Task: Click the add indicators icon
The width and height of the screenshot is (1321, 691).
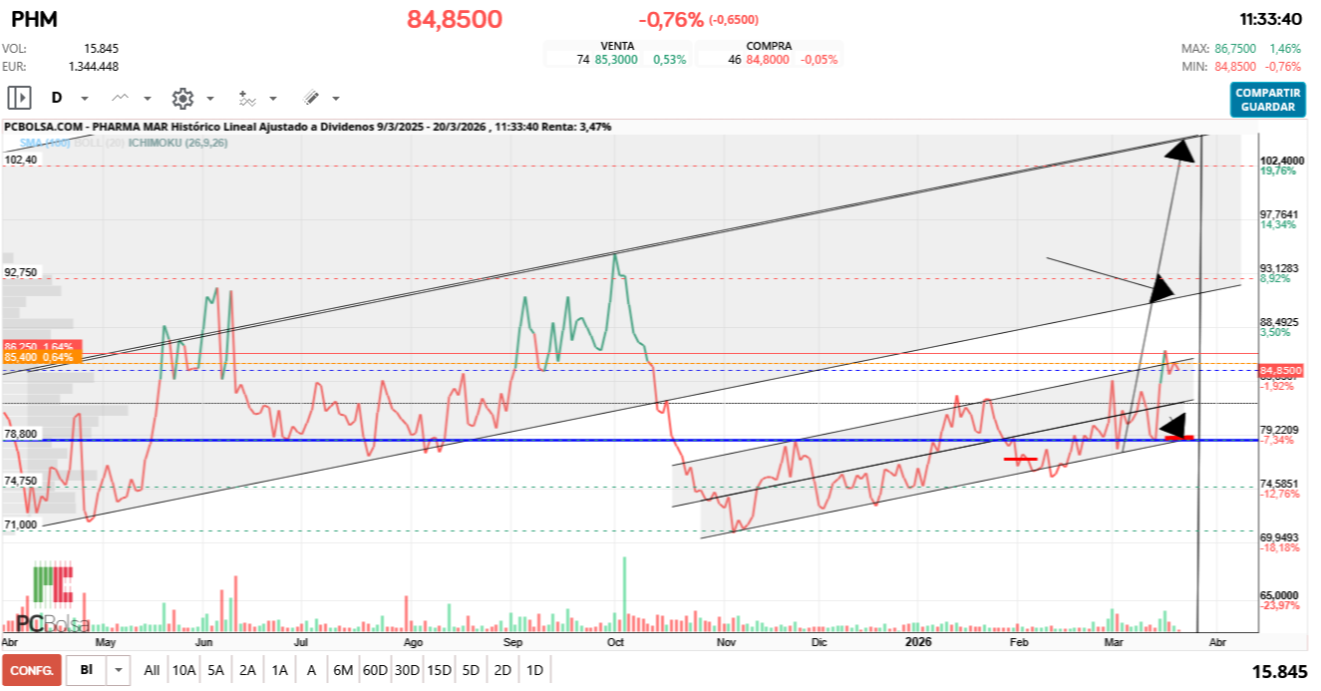Action: tap(247, 98)
